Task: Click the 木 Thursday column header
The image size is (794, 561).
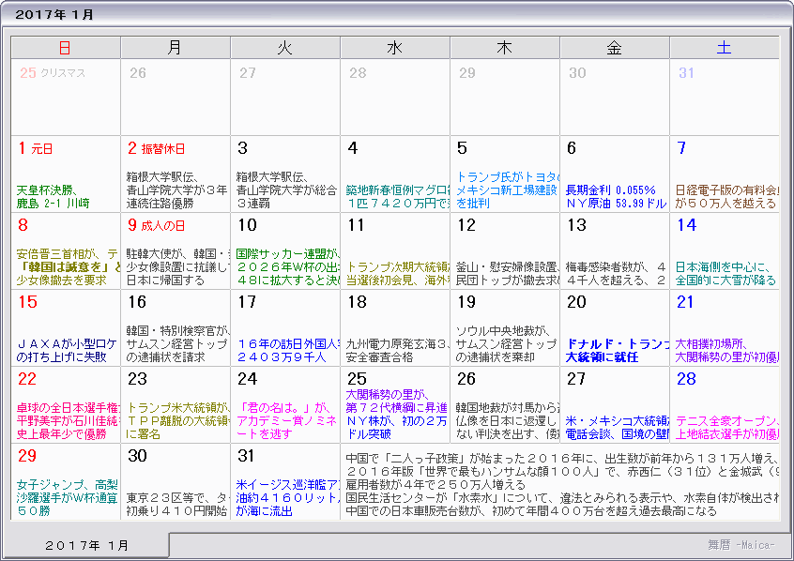Action: (x=505, y=48)
